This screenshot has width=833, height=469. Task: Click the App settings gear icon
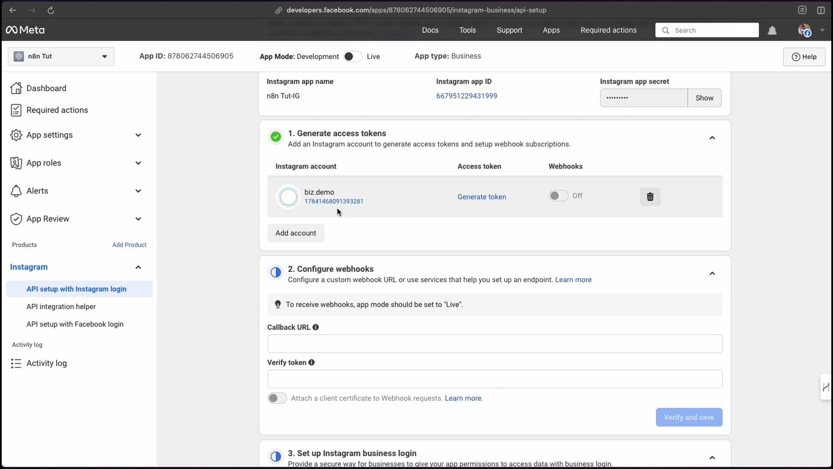pyautogui.click(x=16, y=135)
